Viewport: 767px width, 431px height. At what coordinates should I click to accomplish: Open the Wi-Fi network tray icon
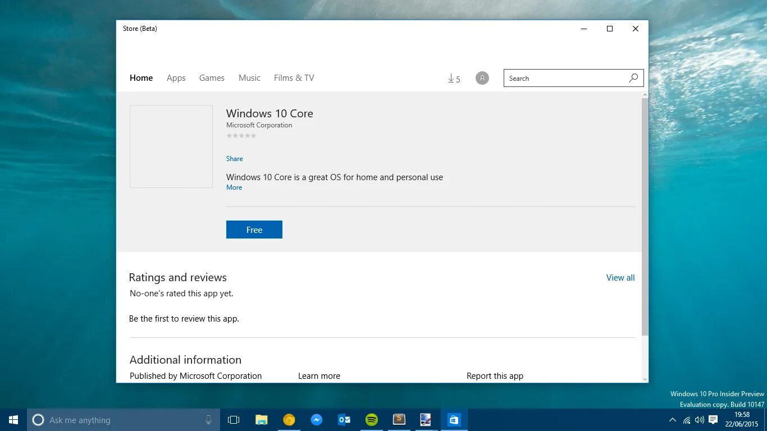687,420
